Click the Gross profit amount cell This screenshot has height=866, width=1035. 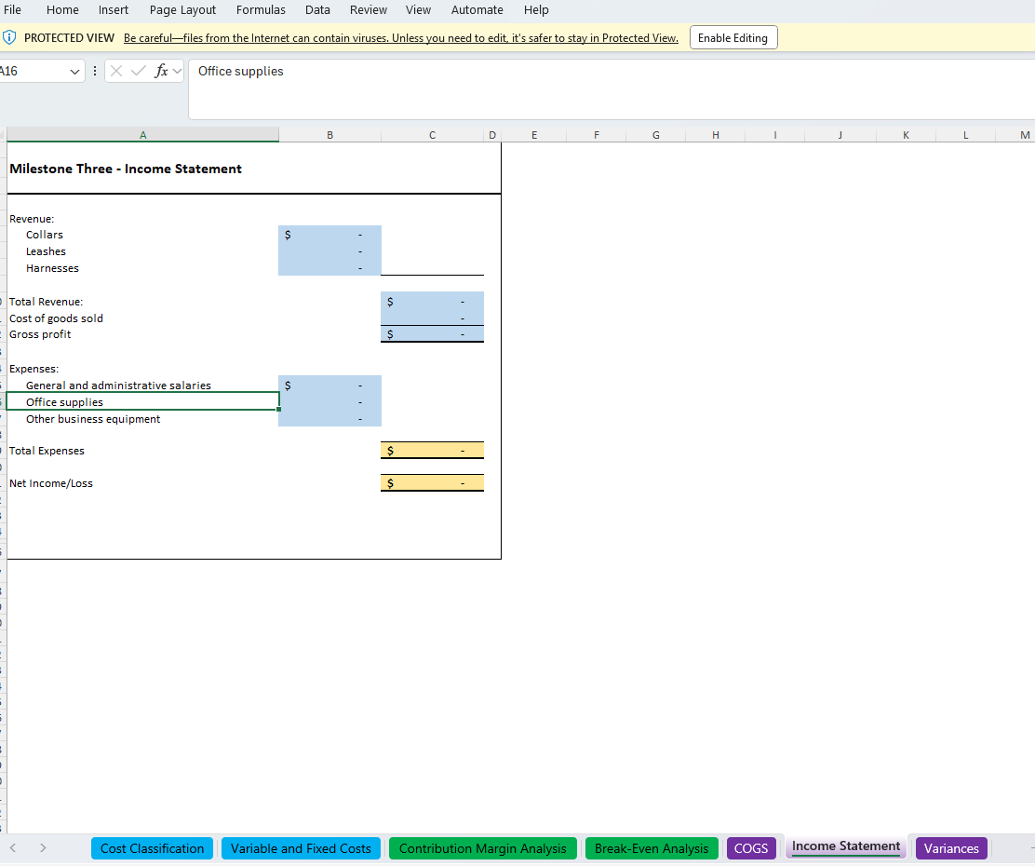433,334
